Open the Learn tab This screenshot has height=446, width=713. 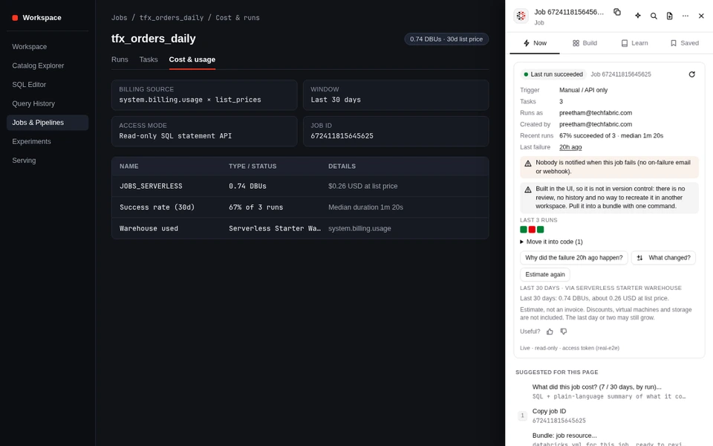pos(634,43)
